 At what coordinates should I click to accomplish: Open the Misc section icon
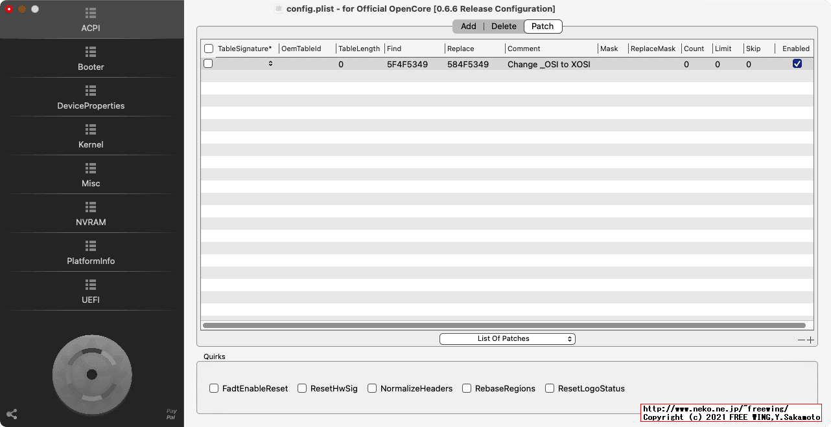click(x=91, y=175)
